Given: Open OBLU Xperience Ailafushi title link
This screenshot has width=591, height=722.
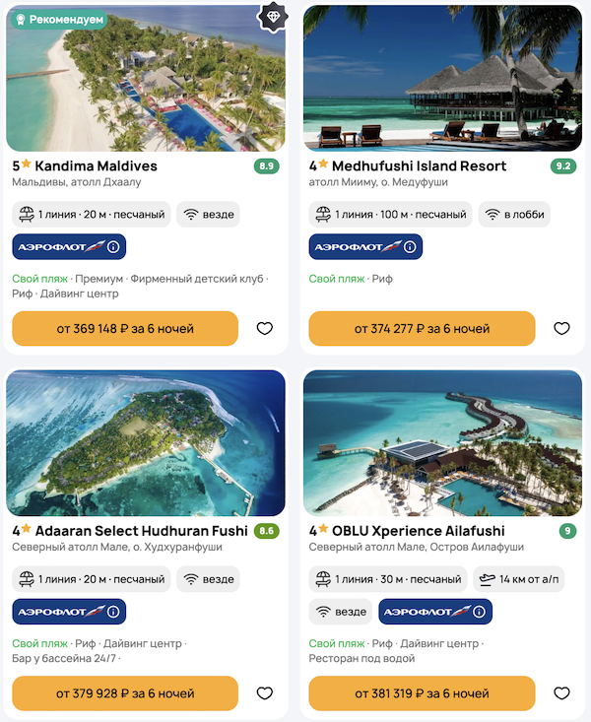Looking at the screenshot, I should coord(419,531).
